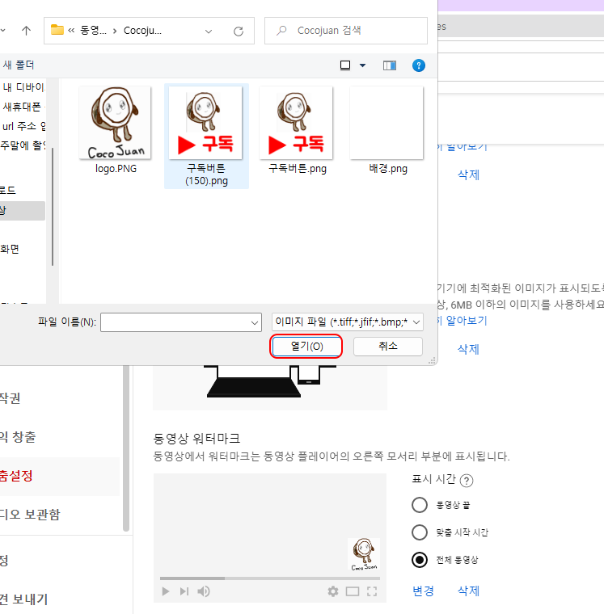Open the 주말에 촬영 folder in navigation pane
604x614 pixels.
coord(23,145)
